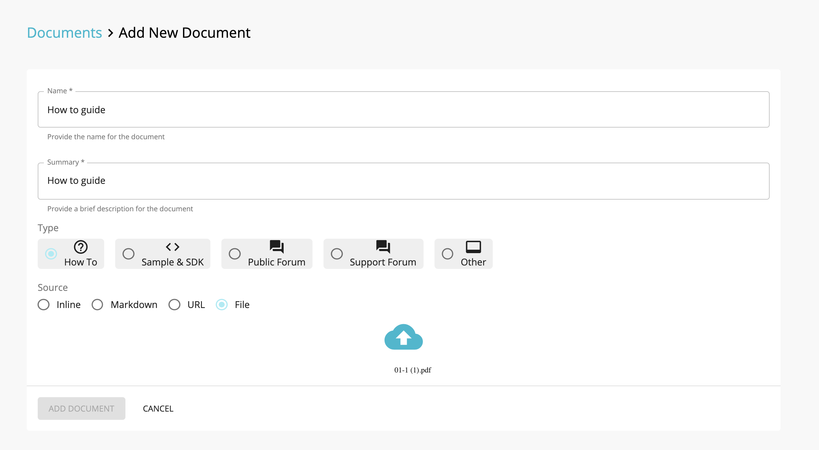This screenshot has height=450, width=819.
Task: Focus the Name text field
Action: pyautogui.click(x=403, y=110)
